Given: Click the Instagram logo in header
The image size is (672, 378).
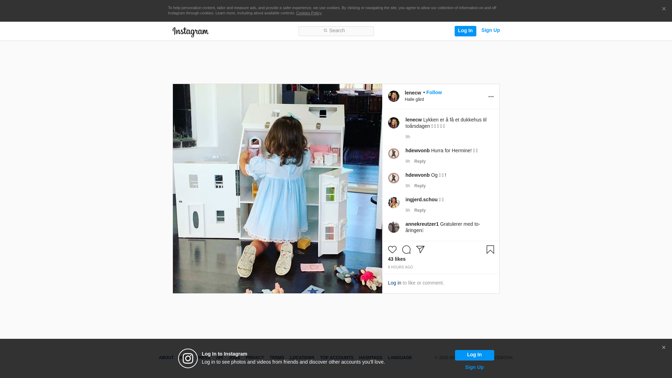Looking at the screenshot, I should [x=190, y=32].
